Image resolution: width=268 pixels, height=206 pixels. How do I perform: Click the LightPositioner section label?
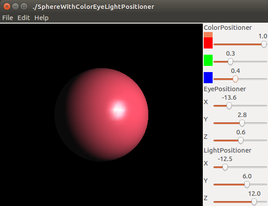pyautogui.click(x=227, y=150)
